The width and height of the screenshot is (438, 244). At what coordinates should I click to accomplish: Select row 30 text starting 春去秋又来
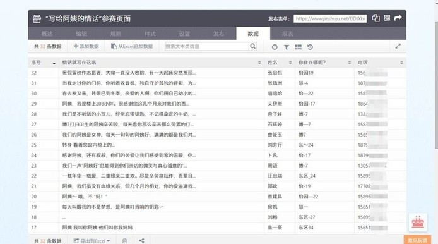[129, 94]
